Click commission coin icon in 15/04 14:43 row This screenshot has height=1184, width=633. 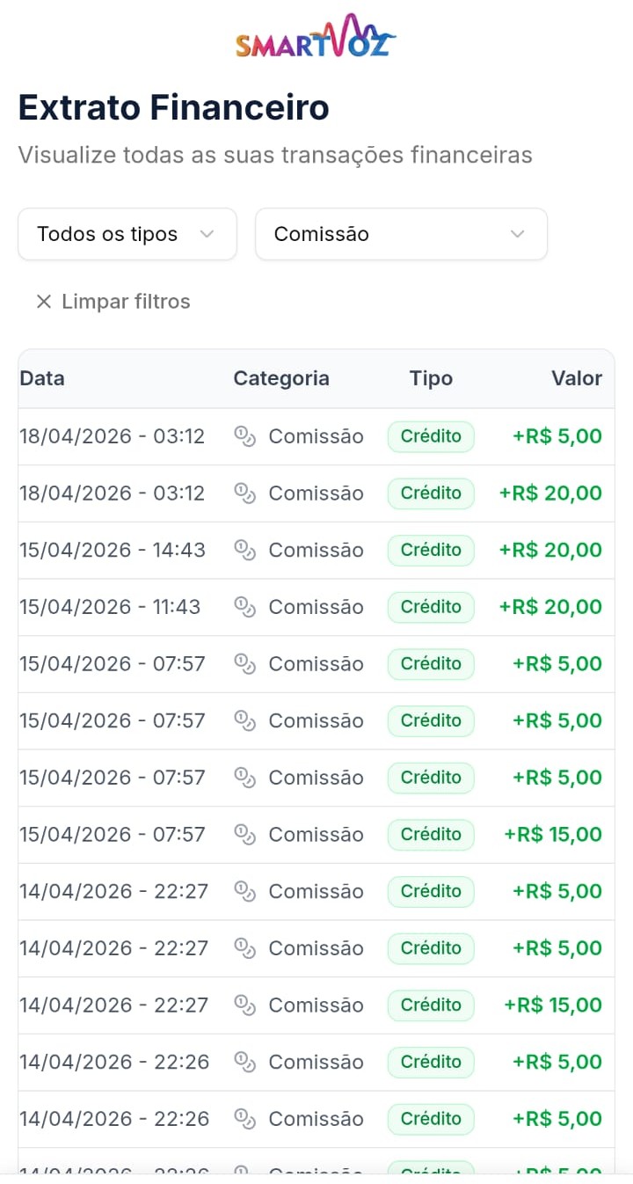pos(244,551)
